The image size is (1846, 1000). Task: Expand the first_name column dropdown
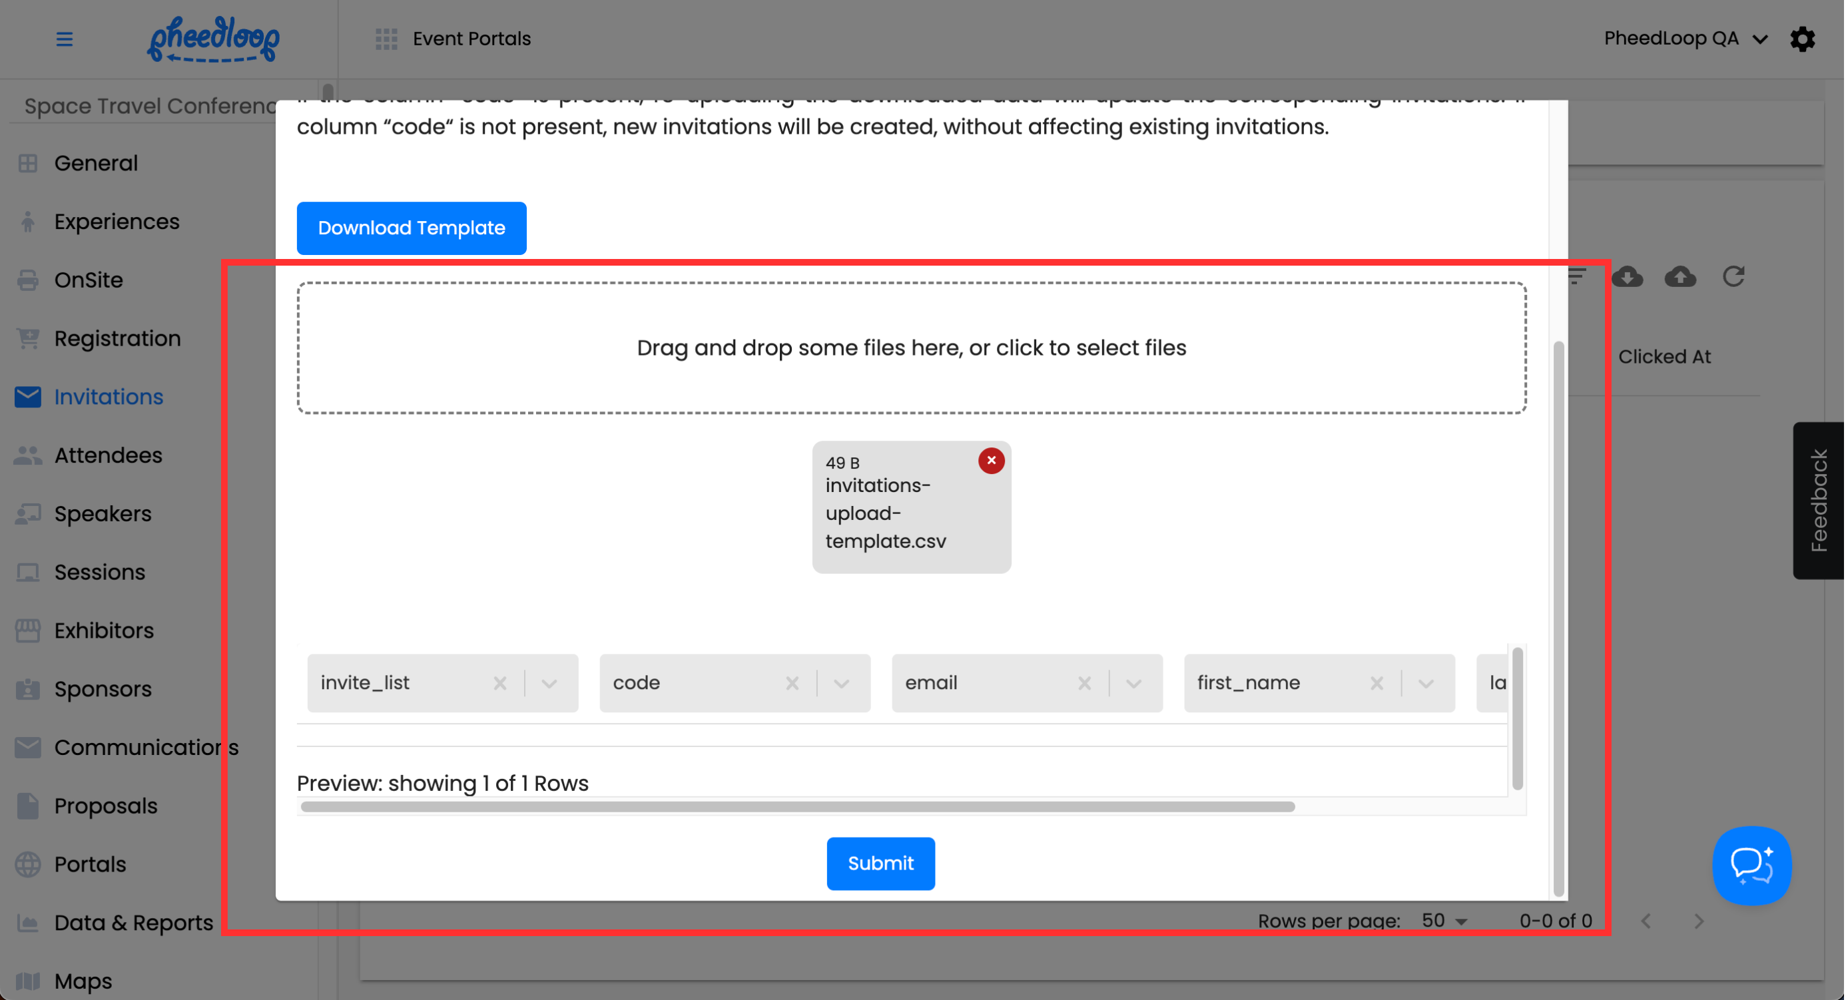pyautogui.click(x=1425, y=682)
